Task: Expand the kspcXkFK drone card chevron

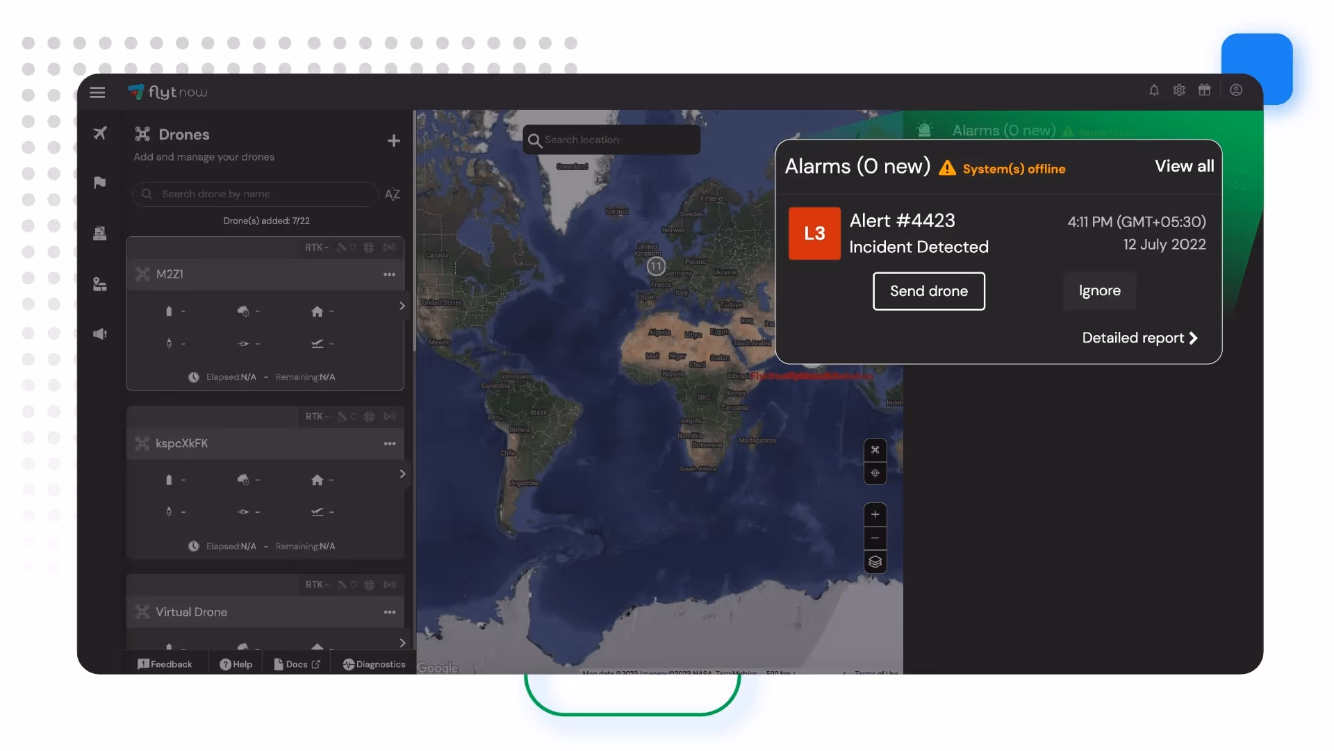Action: [402, 474]
